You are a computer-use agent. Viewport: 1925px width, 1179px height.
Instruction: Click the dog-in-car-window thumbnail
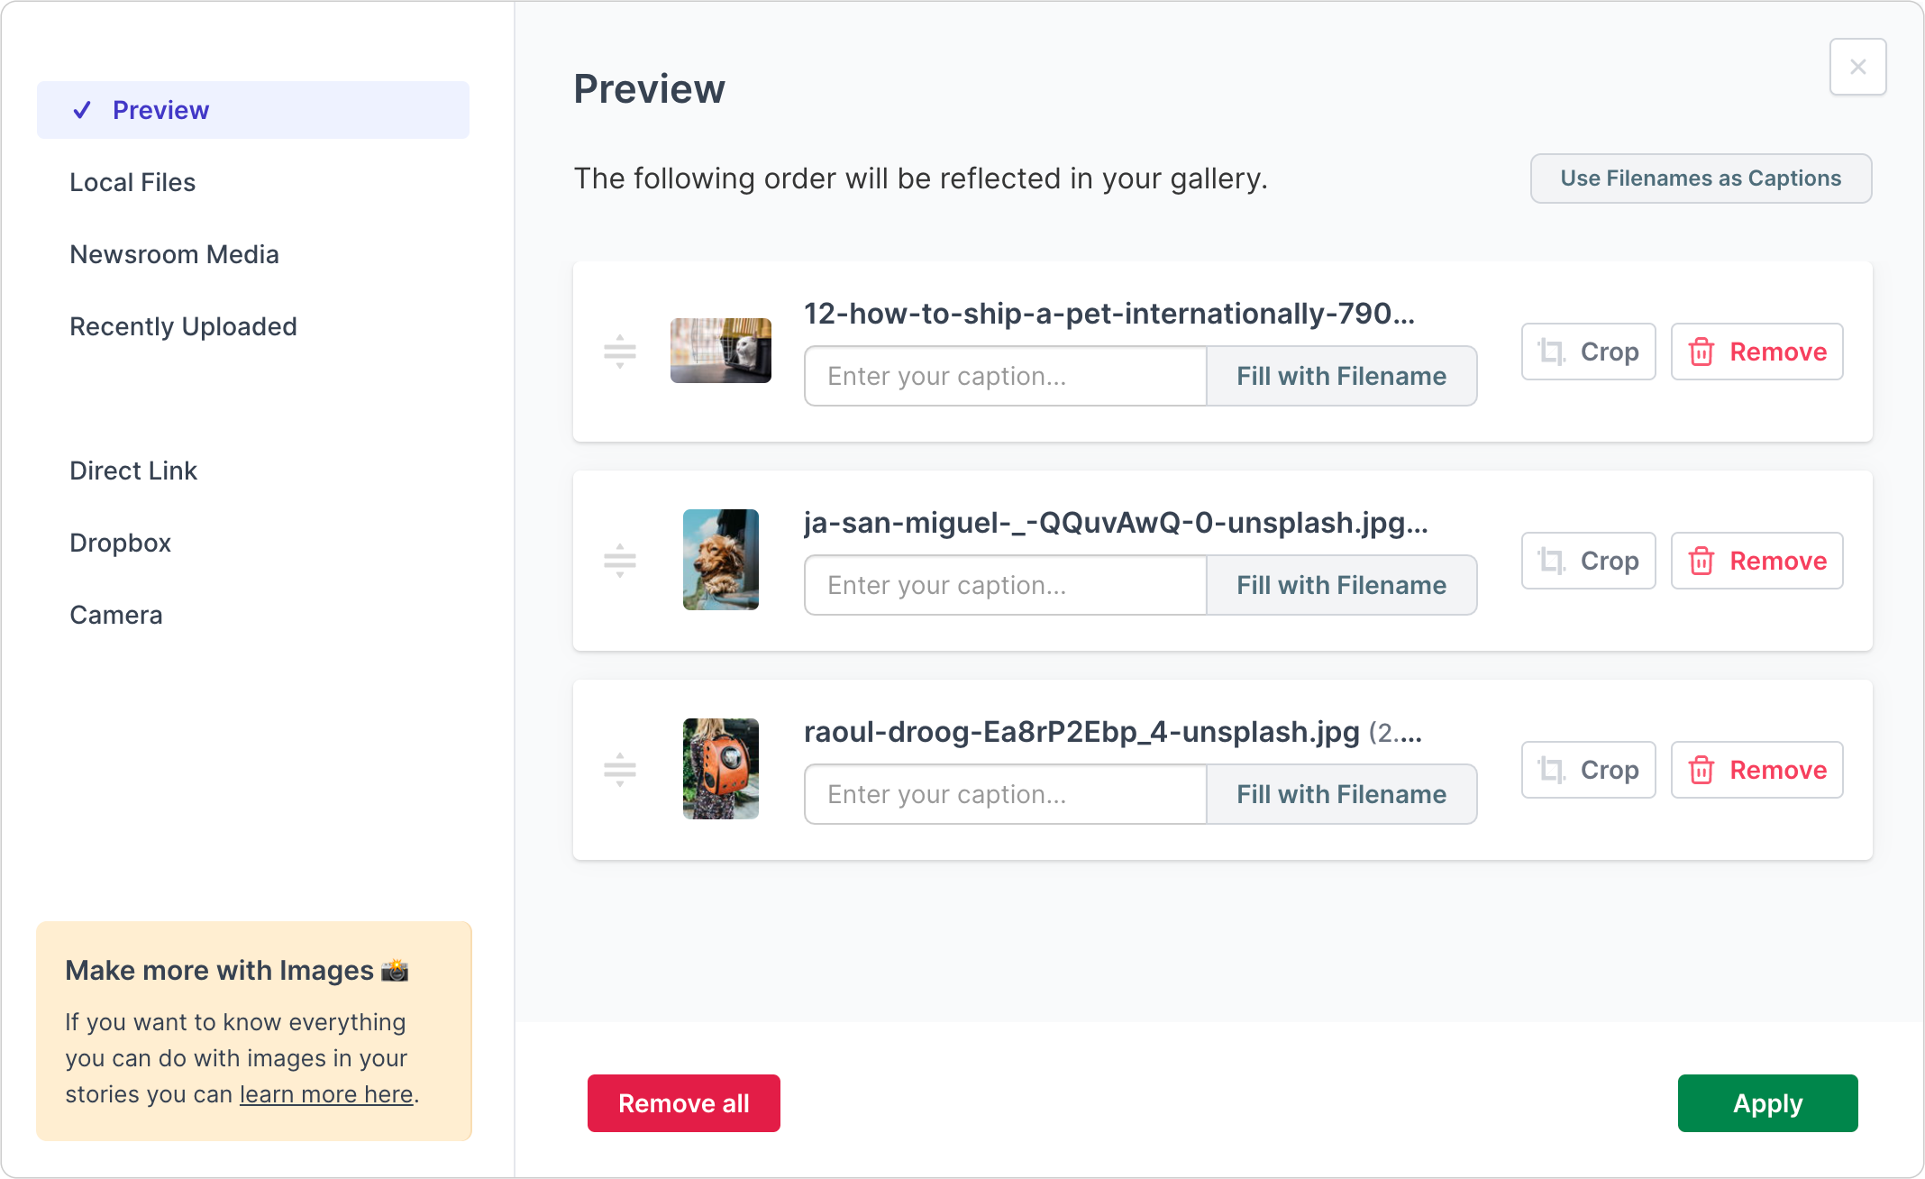(721, 560)
